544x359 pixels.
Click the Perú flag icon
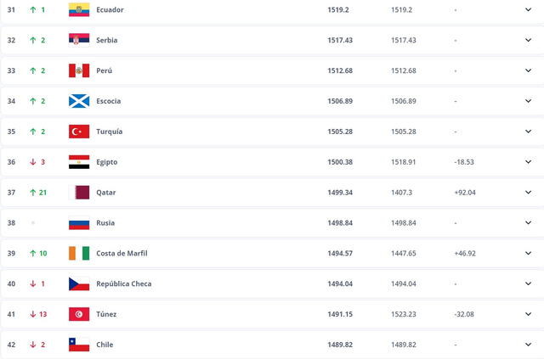(x=79, y=70)
